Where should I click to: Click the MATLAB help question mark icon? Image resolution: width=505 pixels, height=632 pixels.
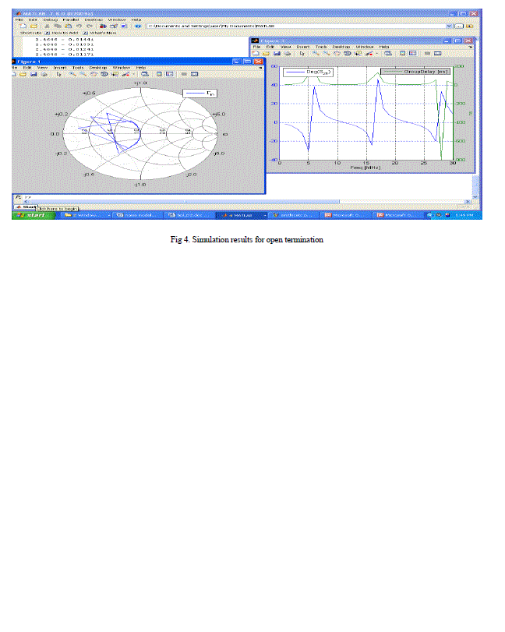[x=136, y=26]
